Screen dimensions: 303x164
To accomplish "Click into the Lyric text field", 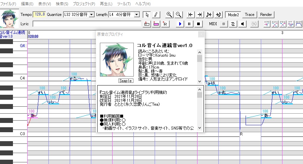I will [x=87, y=24].
